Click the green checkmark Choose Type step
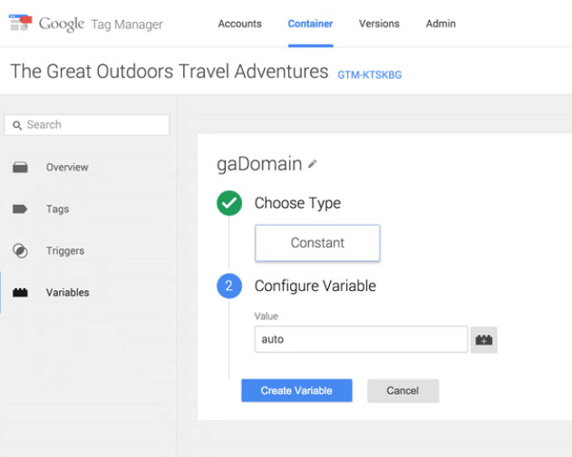 pos(229,203)
